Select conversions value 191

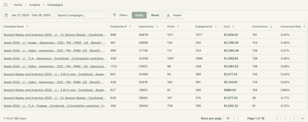pos(255,35)
